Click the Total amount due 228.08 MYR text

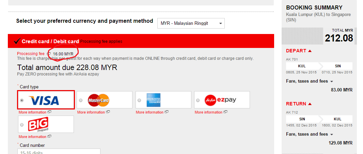67,68
